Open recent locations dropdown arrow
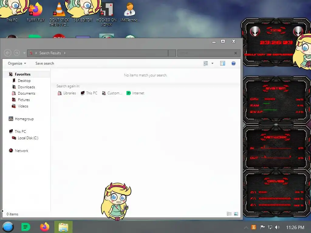 (x=24, y=53)
